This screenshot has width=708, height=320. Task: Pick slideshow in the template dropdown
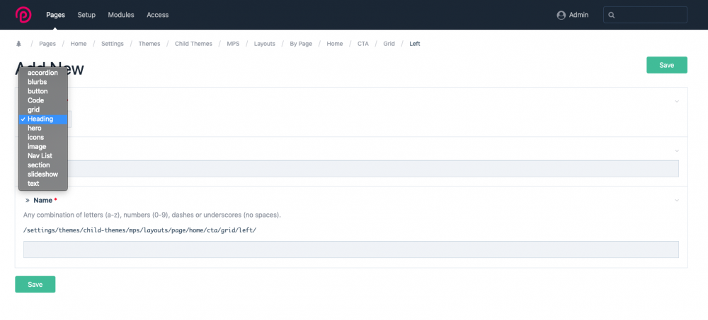[x=43, y=174]
